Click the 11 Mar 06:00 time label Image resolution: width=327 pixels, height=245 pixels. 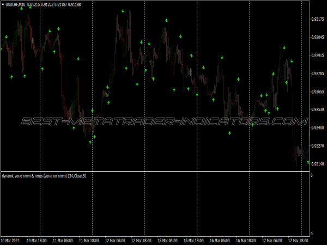point(63,241)
